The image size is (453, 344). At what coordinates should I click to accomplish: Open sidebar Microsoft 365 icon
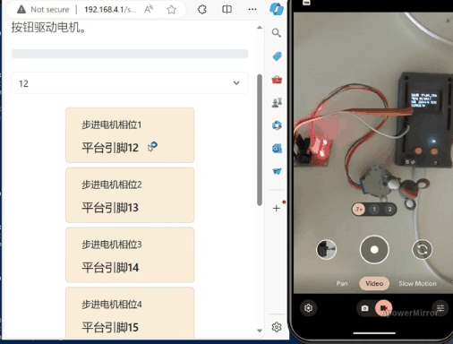pos(277,125)
